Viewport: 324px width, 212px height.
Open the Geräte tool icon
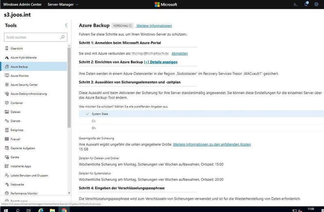pyautogui.click(x=7, y=157)
